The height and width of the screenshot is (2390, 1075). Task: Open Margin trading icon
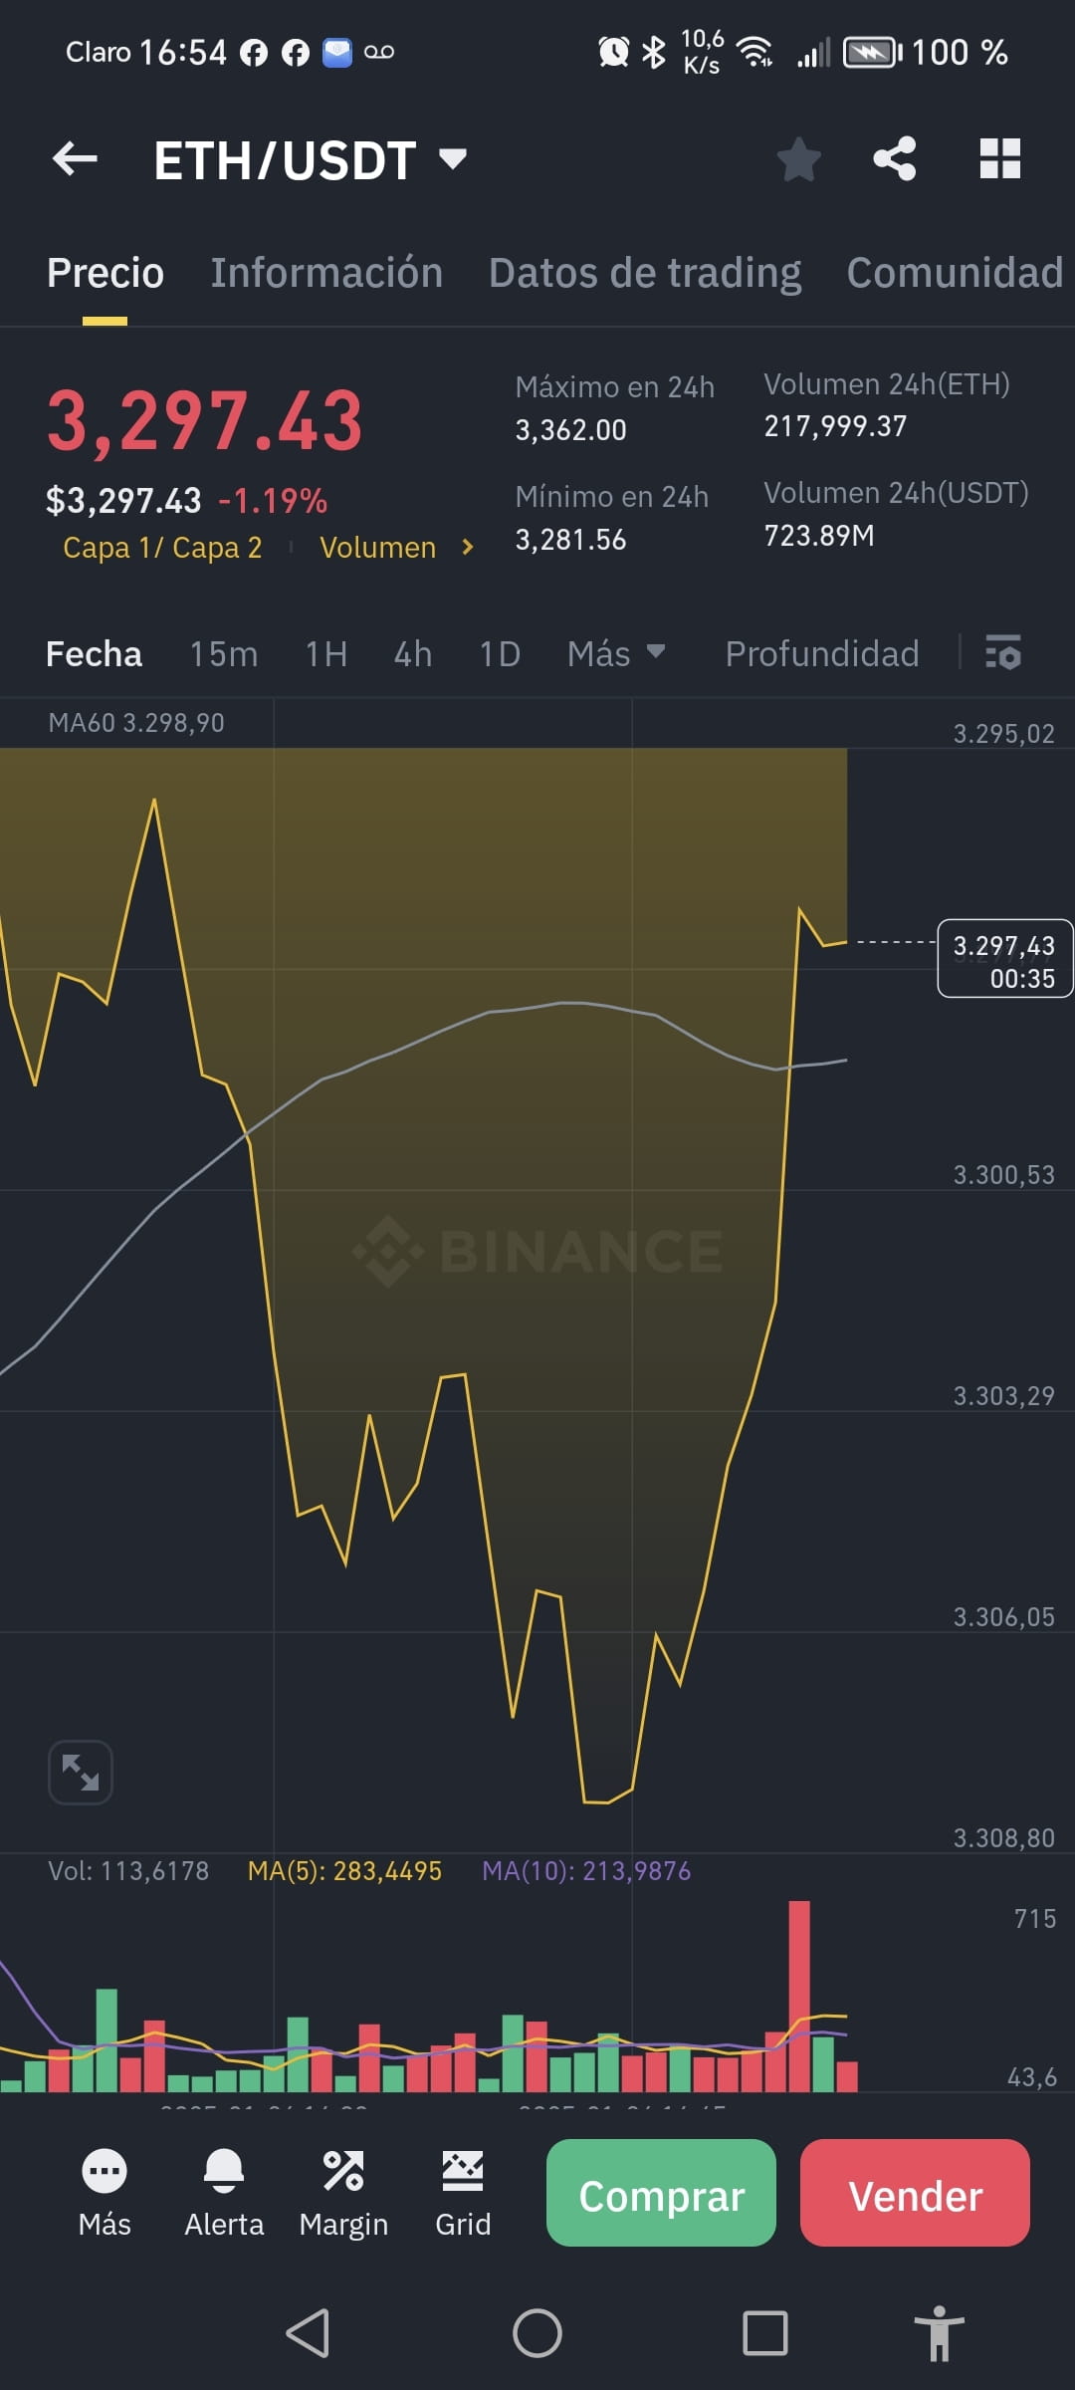tap(343, 2171)
